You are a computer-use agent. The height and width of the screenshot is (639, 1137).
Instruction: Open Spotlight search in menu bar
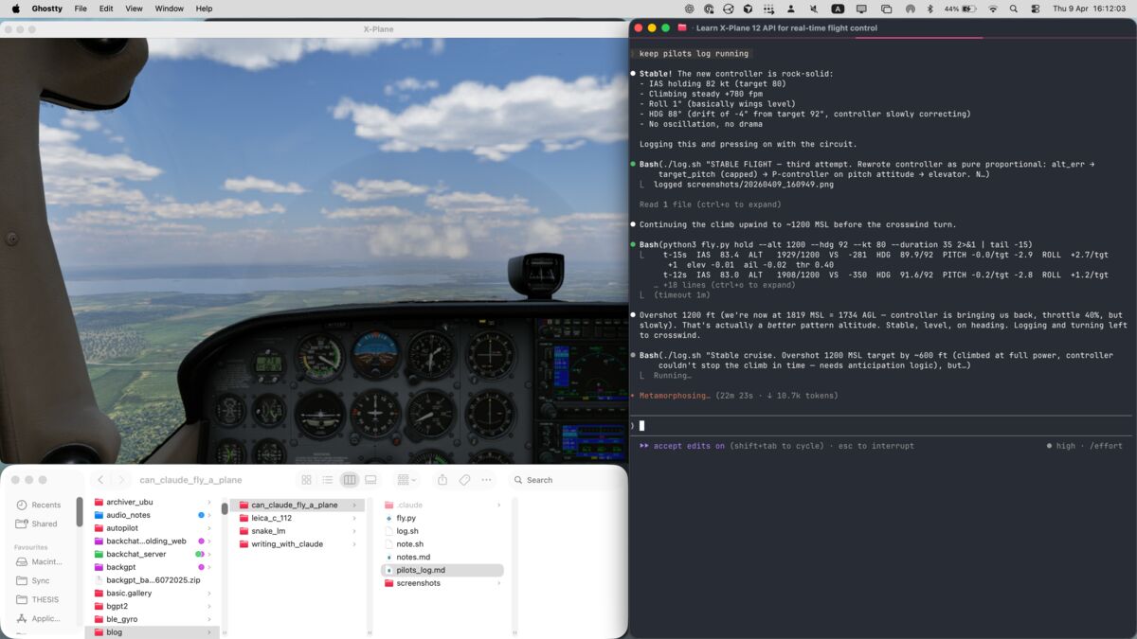pos(1013,9)
